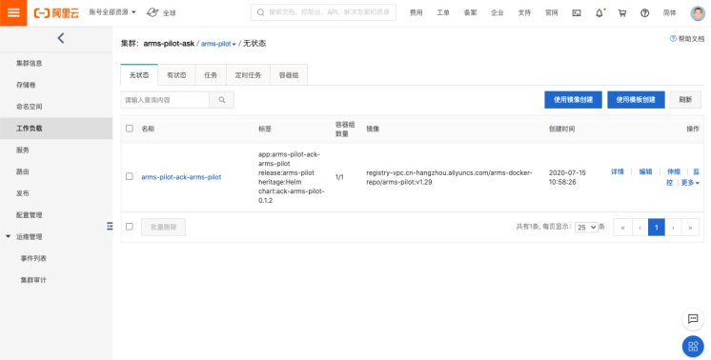Go to last page double-arrow
This screenshot has height=360, width=711.
[x=690, y=228]
